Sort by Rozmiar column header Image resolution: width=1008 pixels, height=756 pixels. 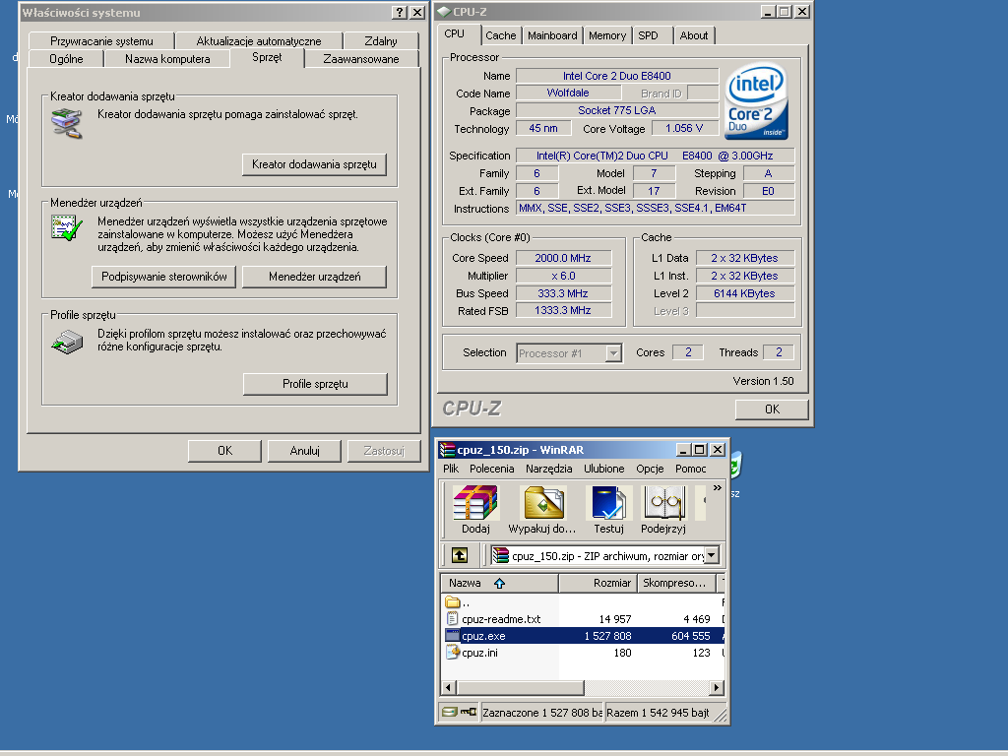(x=598, y=583)
